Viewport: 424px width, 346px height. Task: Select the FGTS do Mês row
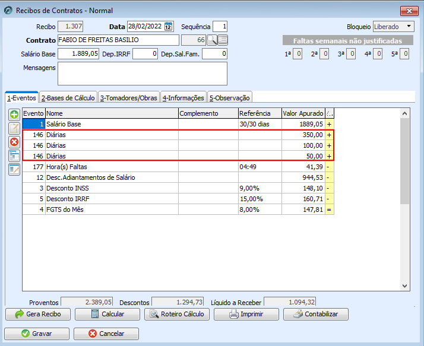(178, 209)
